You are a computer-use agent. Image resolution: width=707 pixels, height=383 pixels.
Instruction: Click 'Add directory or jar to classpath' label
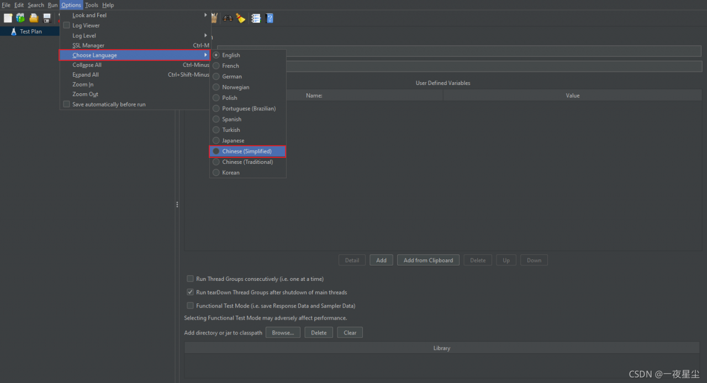[x=223, y=333]
